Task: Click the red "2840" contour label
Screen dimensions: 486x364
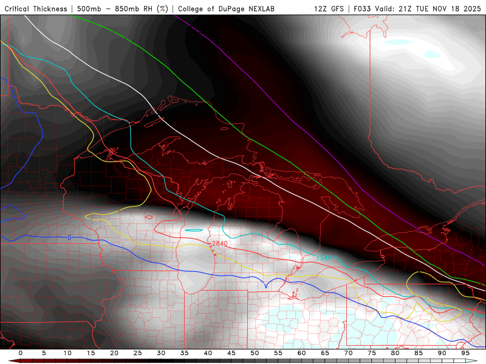Action: 220,244
